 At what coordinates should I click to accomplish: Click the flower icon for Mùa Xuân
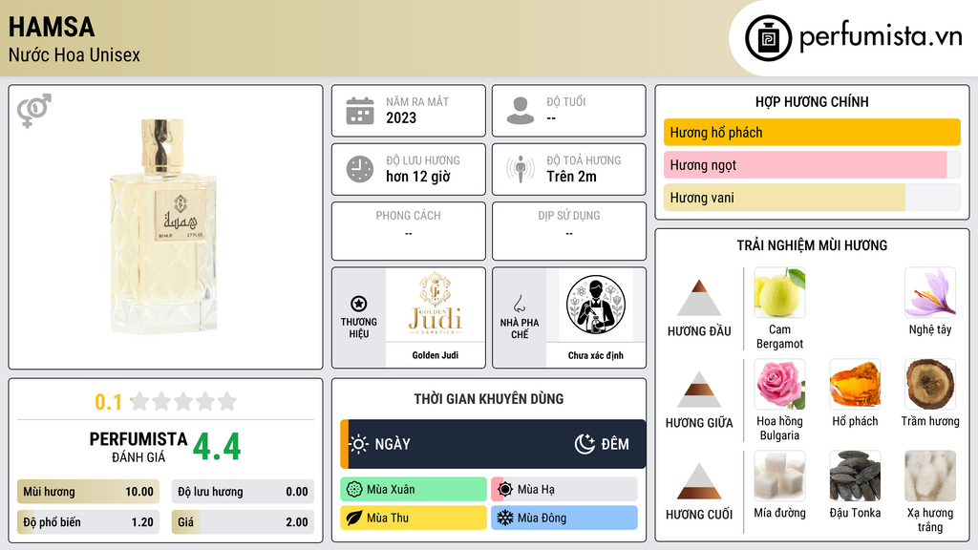354,490
